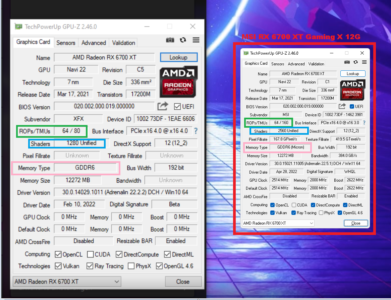Viewport: 391px width, 300px height.
Task: Toggle CUDA checkbox in left GPU-Z
Action: pyautogui.click(x=90, y=254)
